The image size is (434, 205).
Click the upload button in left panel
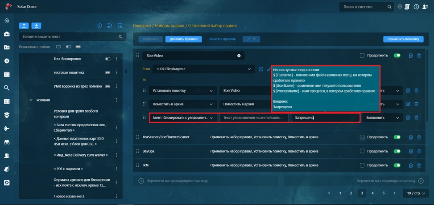(x=24, y=26)
